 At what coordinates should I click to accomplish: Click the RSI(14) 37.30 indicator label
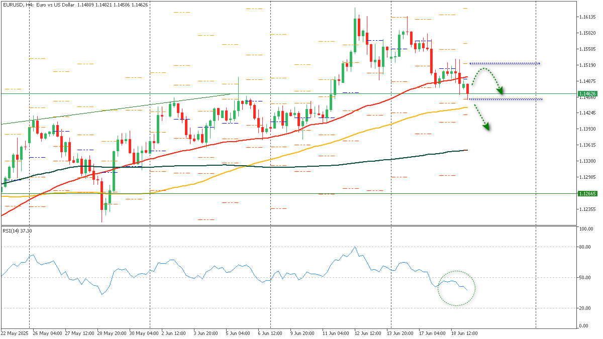[17, 231]
